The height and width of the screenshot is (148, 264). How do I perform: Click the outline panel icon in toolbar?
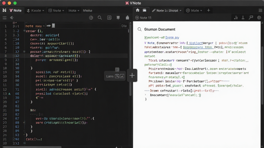point(109,18)
